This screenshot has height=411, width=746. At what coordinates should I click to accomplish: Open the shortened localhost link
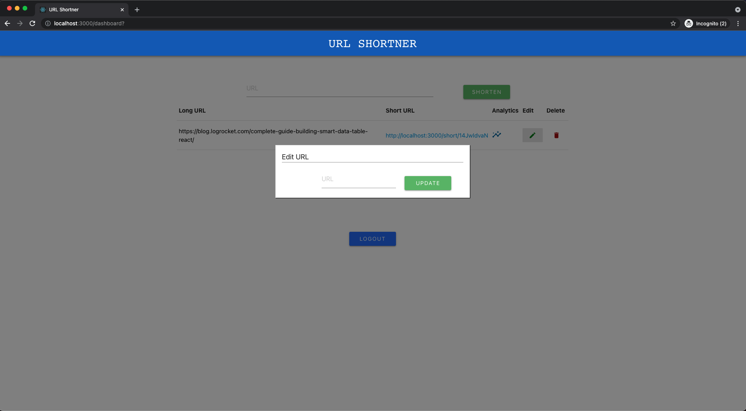coord(436,135)
